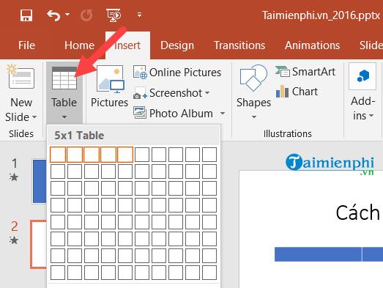Insert a SmartArt graphic
383x288 pixels.
[305, 72]
